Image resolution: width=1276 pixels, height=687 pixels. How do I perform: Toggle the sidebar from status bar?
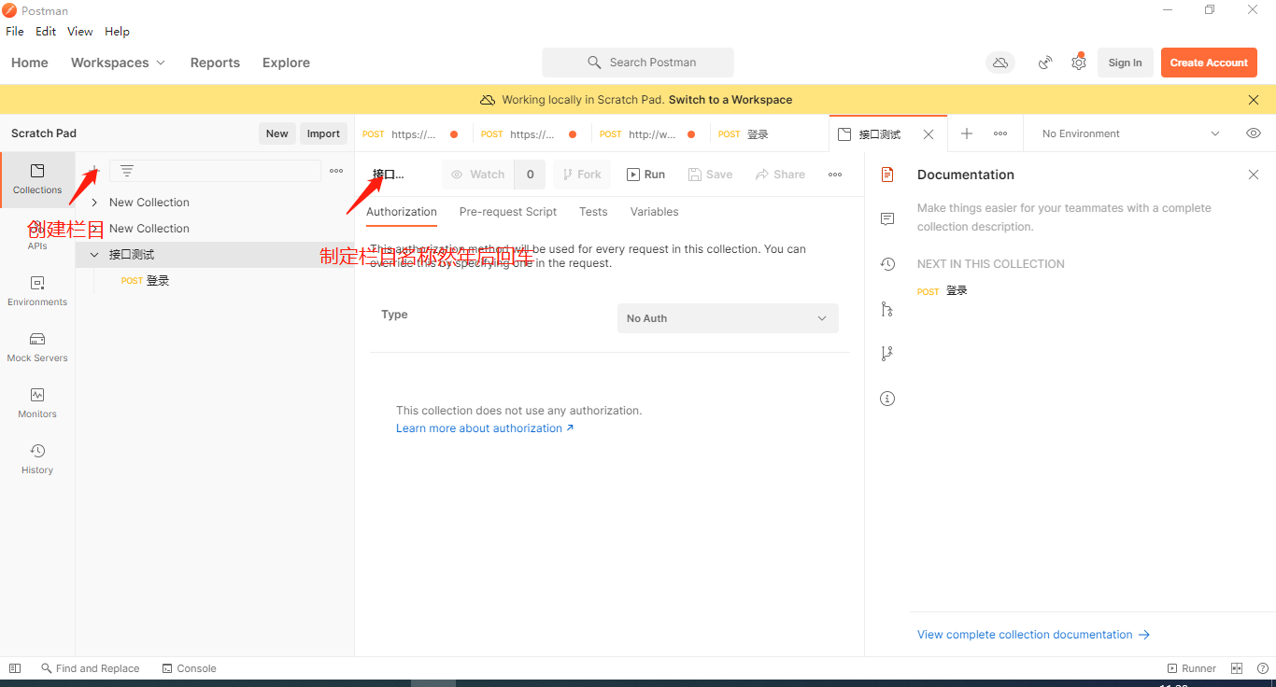click(x=15, y=668)
